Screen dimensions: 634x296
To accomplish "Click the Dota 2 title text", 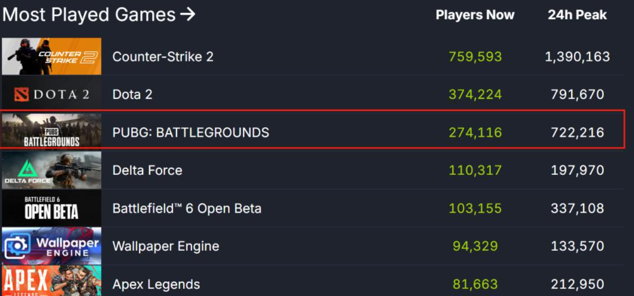I will click(132, 94).
